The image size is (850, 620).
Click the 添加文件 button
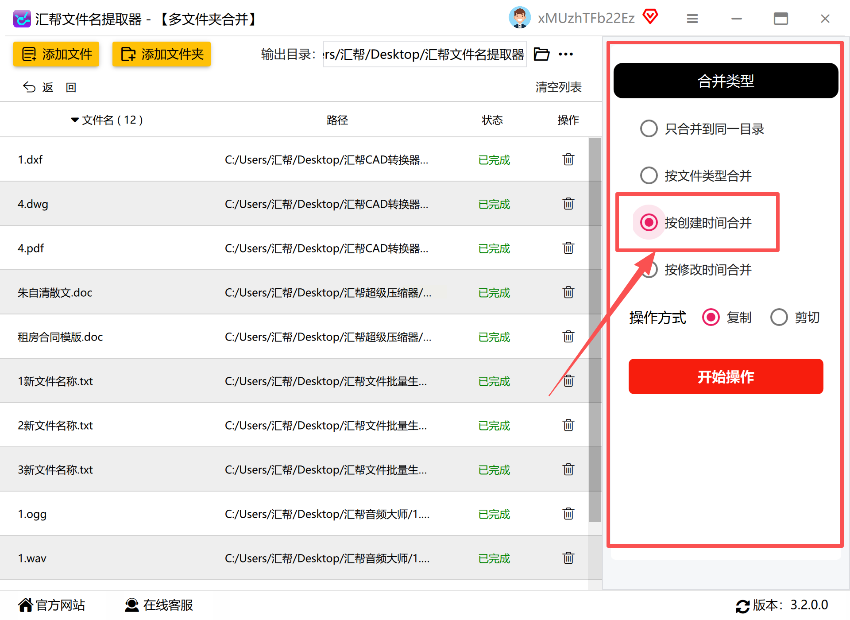[56, 54]
